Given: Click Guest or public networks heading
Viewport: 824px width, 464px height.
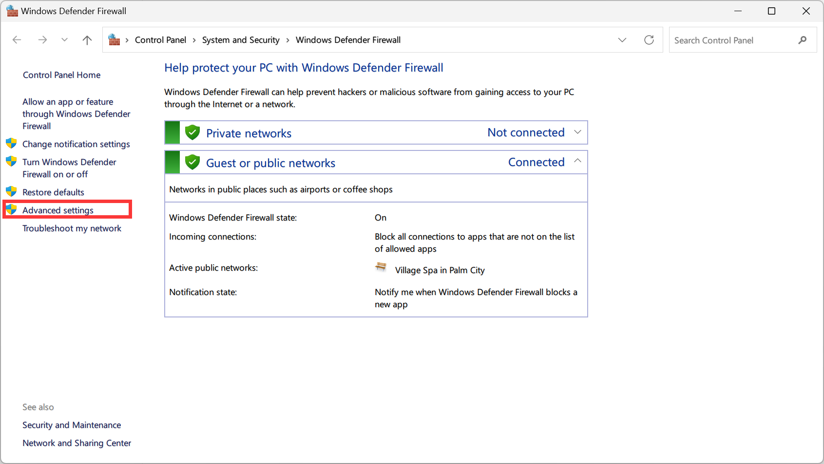Looking at the screenshot, I should (x=270, y=163).
